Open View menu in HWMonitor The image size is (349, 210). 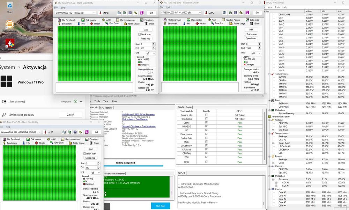[270, 7]
